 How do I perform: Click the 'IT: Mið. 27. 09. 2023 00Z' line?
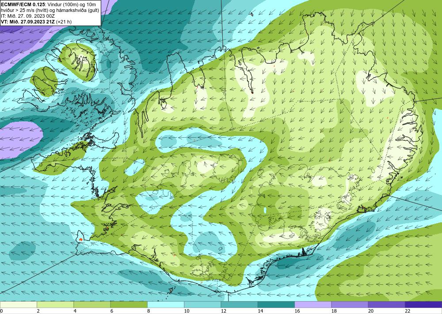coord(27,16)
